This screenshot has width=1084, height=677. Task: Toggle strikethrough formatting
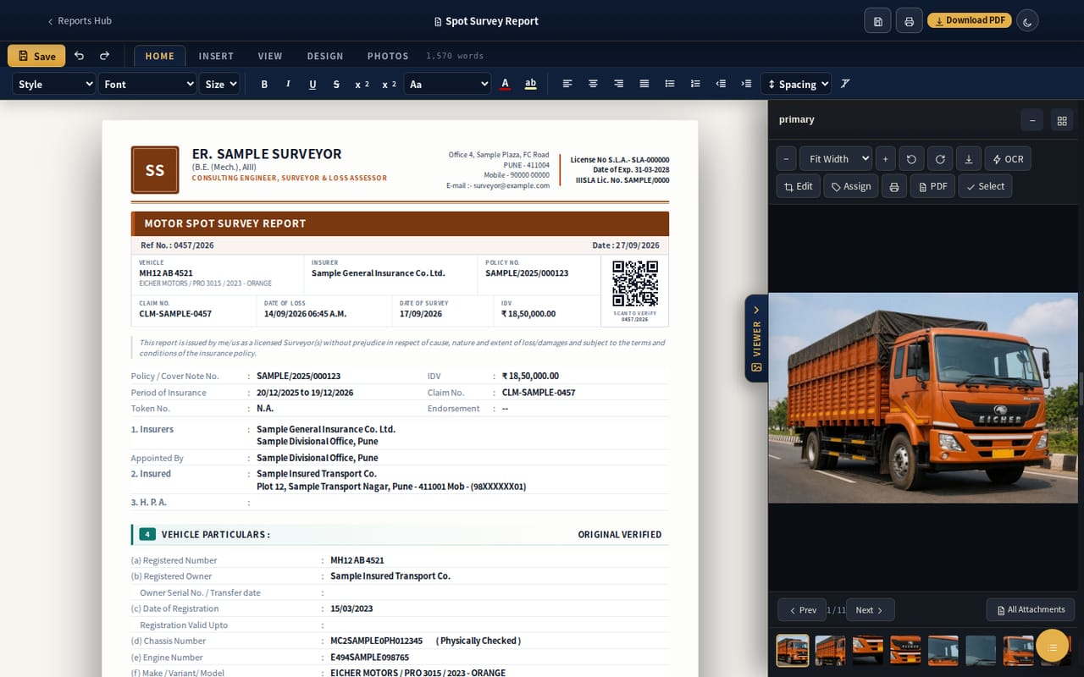(336, 84)
